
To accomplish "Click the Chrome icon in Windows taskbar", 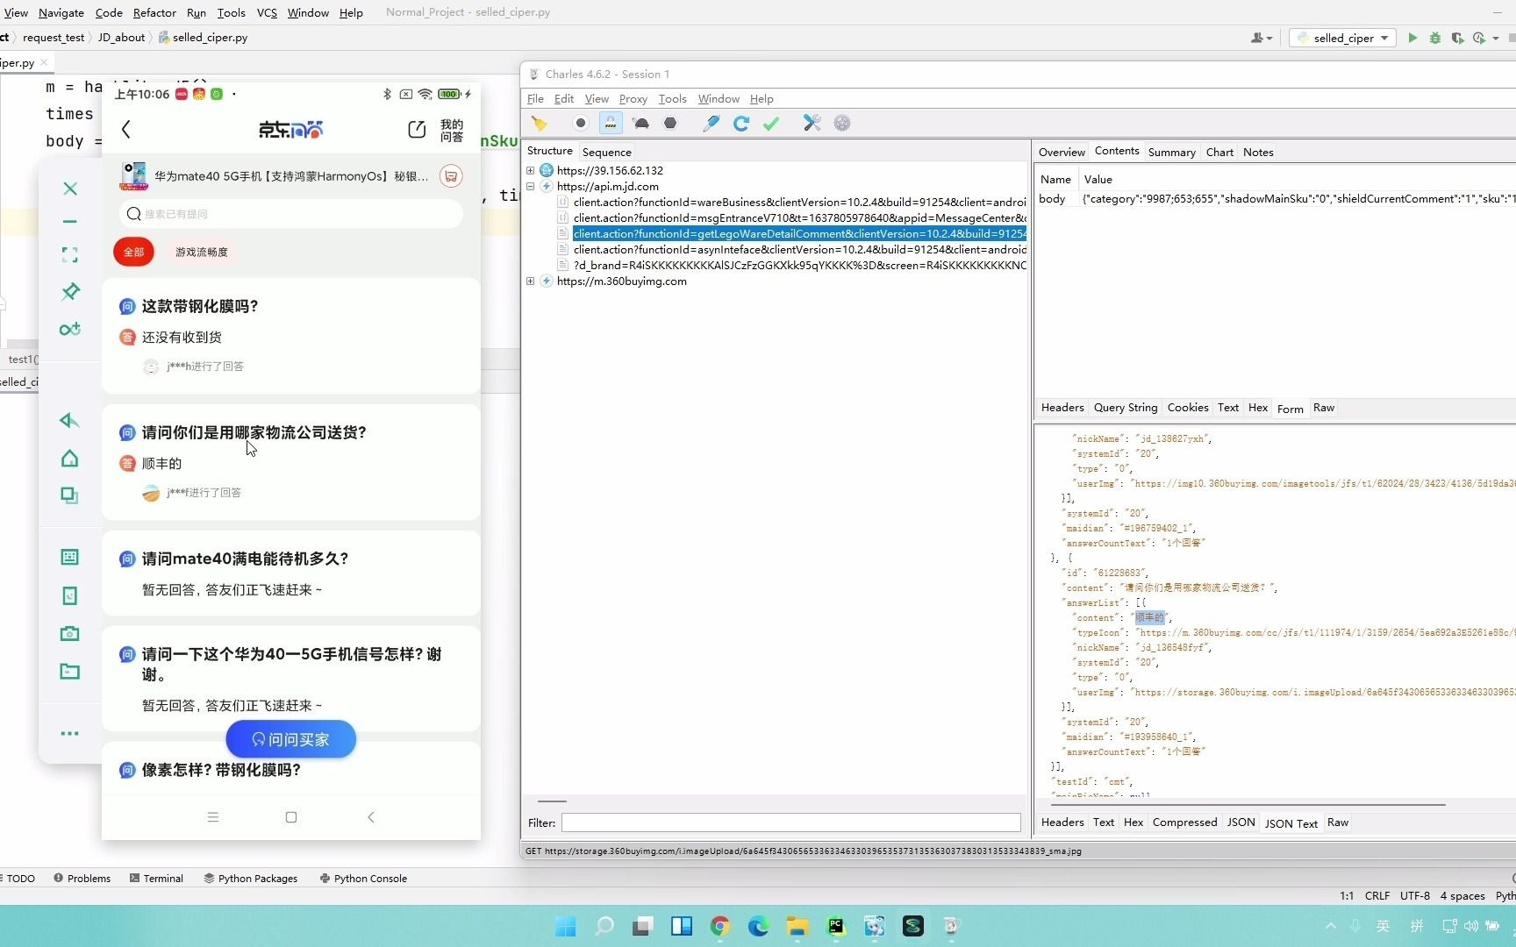I will (x=720, y=926).
